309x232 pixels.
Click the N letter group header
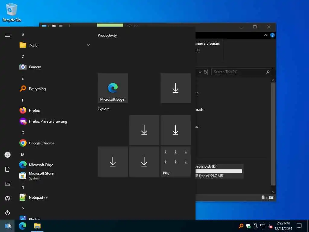pos(23,187)
